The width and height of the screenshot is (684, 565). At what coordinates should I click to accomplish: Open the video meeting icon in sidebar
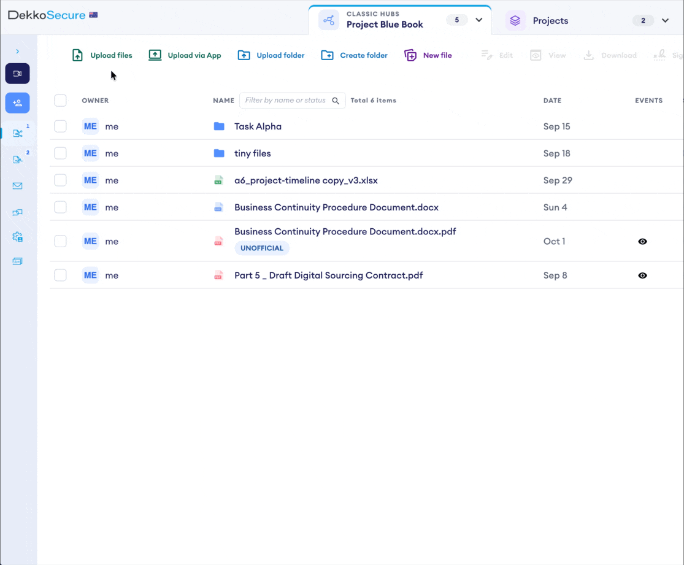tap(17, 74)
